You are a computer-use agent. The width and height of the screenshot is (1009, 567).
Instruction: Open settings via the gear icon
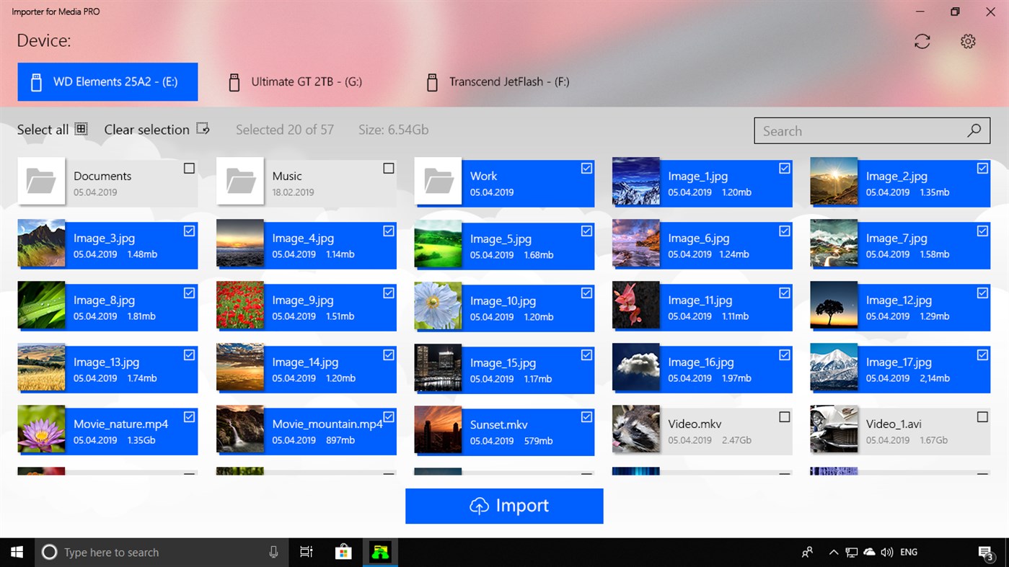tap(967, 41)
